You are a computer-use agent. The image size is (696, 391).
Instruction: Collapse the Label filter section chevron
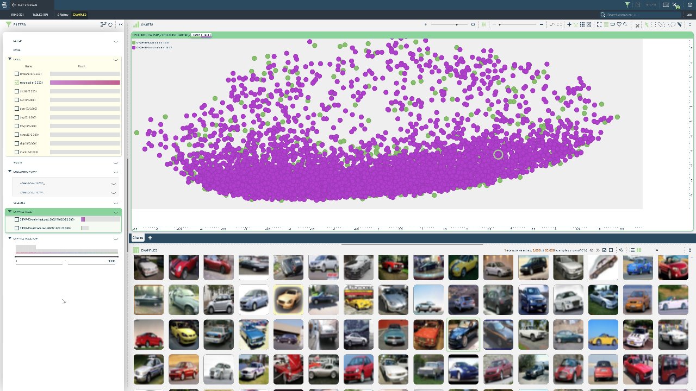click(115, 59)
